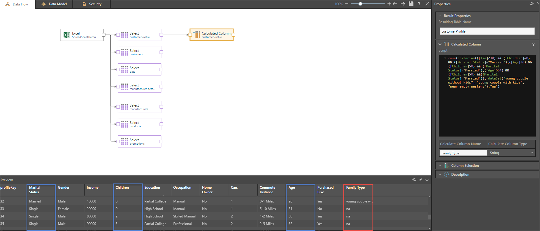
Task: Click the zoom slider handle
Action: 360,4
